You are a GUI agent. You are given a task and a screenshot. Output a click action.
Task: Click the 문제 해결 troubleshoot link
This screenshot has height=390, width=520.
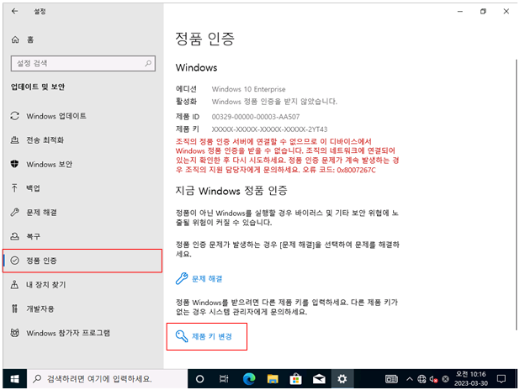(207, 279)
